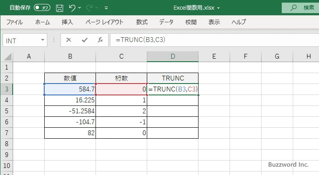Viewport: 319px width, 175px height.
Task: Select column D header
Action: coord(173,56)
